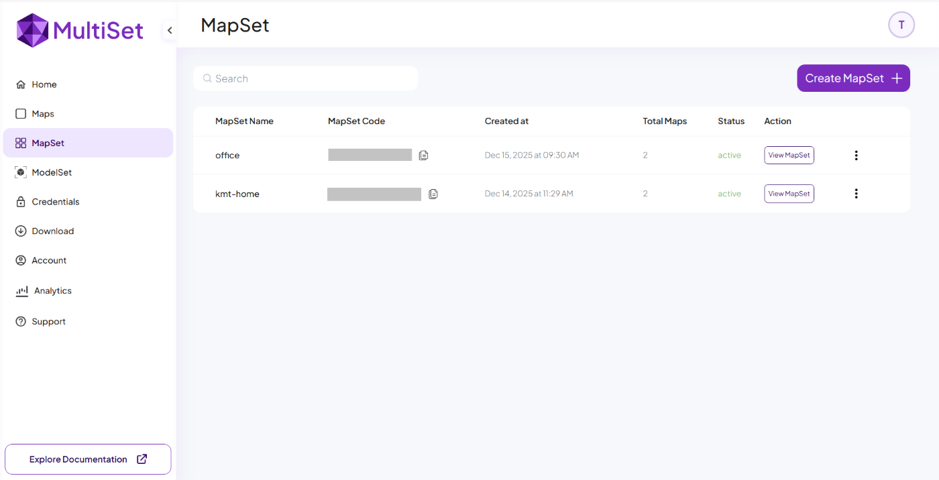Click the office MapSet name
939x480 pixels.
pos(227,156)
